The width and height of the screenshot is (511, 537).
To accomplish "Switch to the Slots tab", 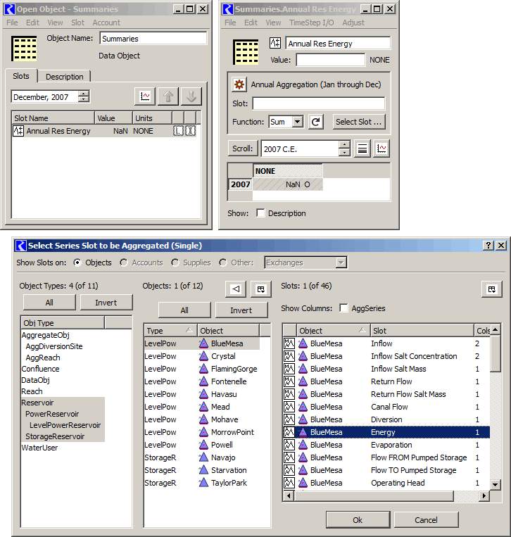I will tap(21, 76).
